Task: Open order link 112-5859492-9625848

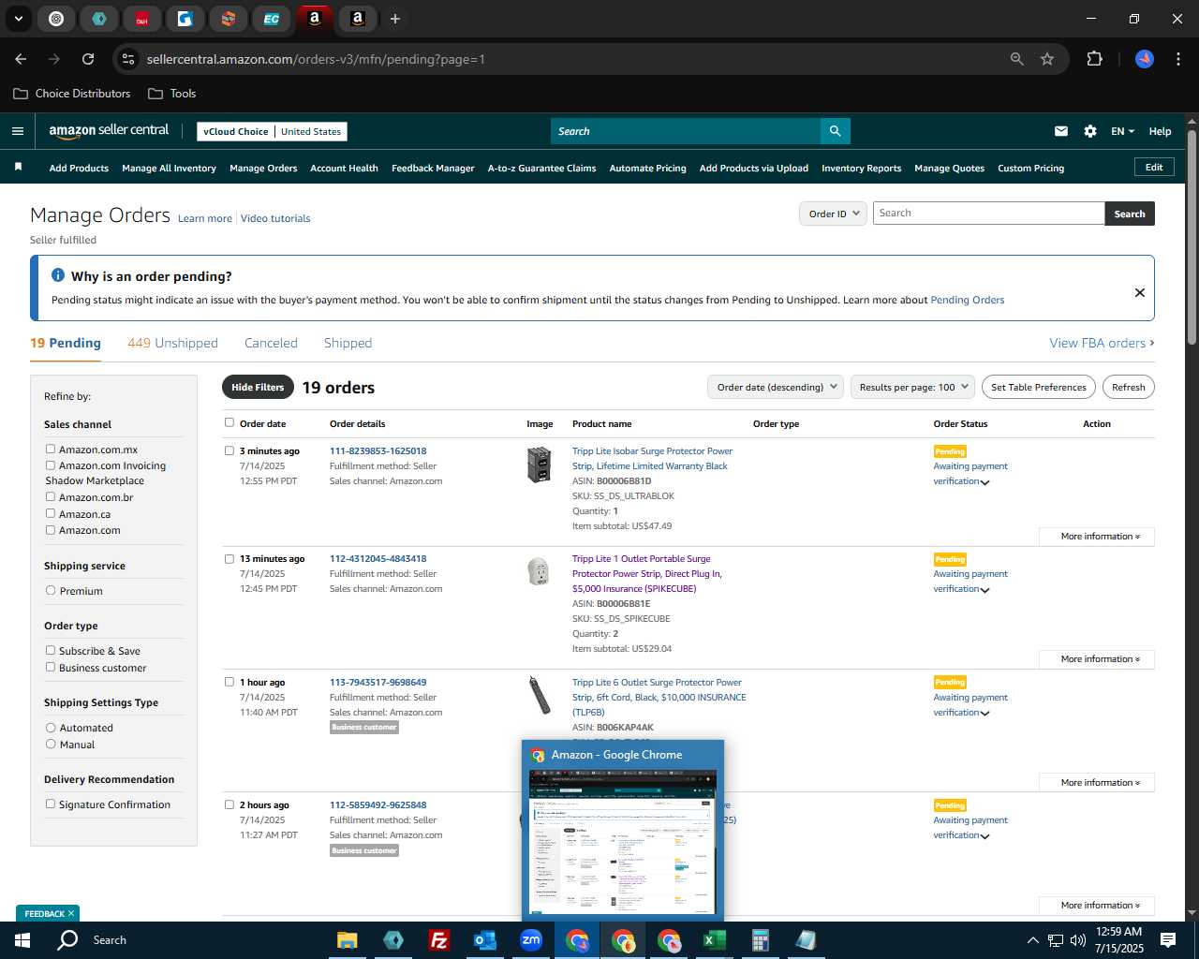Action: (377, 804)
